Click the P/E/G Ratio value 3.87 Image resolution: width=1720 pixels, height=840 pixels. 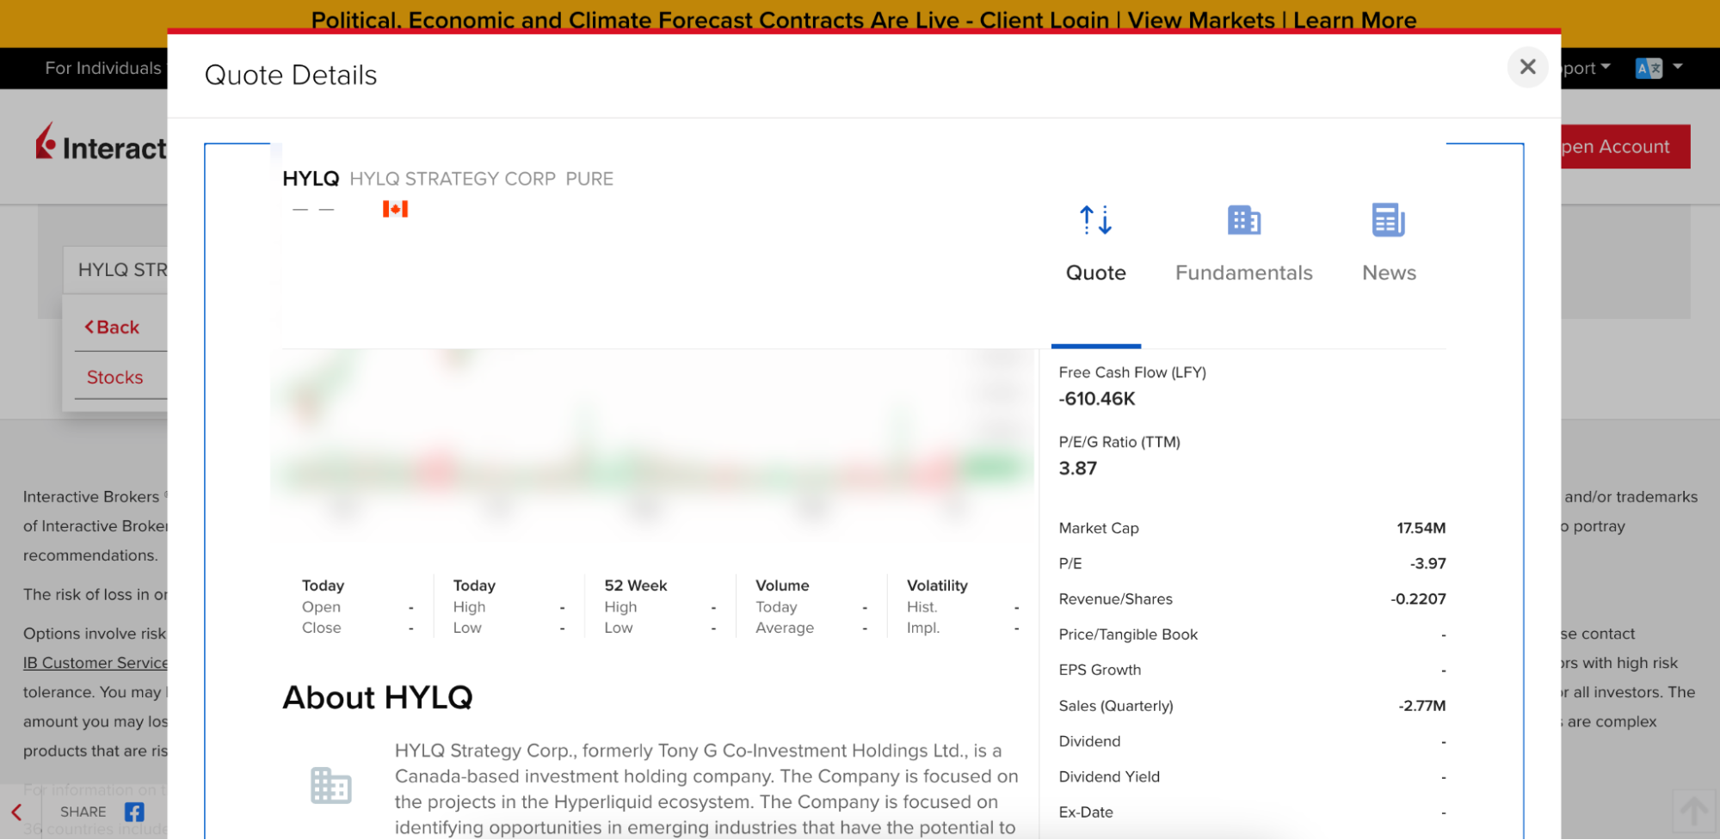1077,469
